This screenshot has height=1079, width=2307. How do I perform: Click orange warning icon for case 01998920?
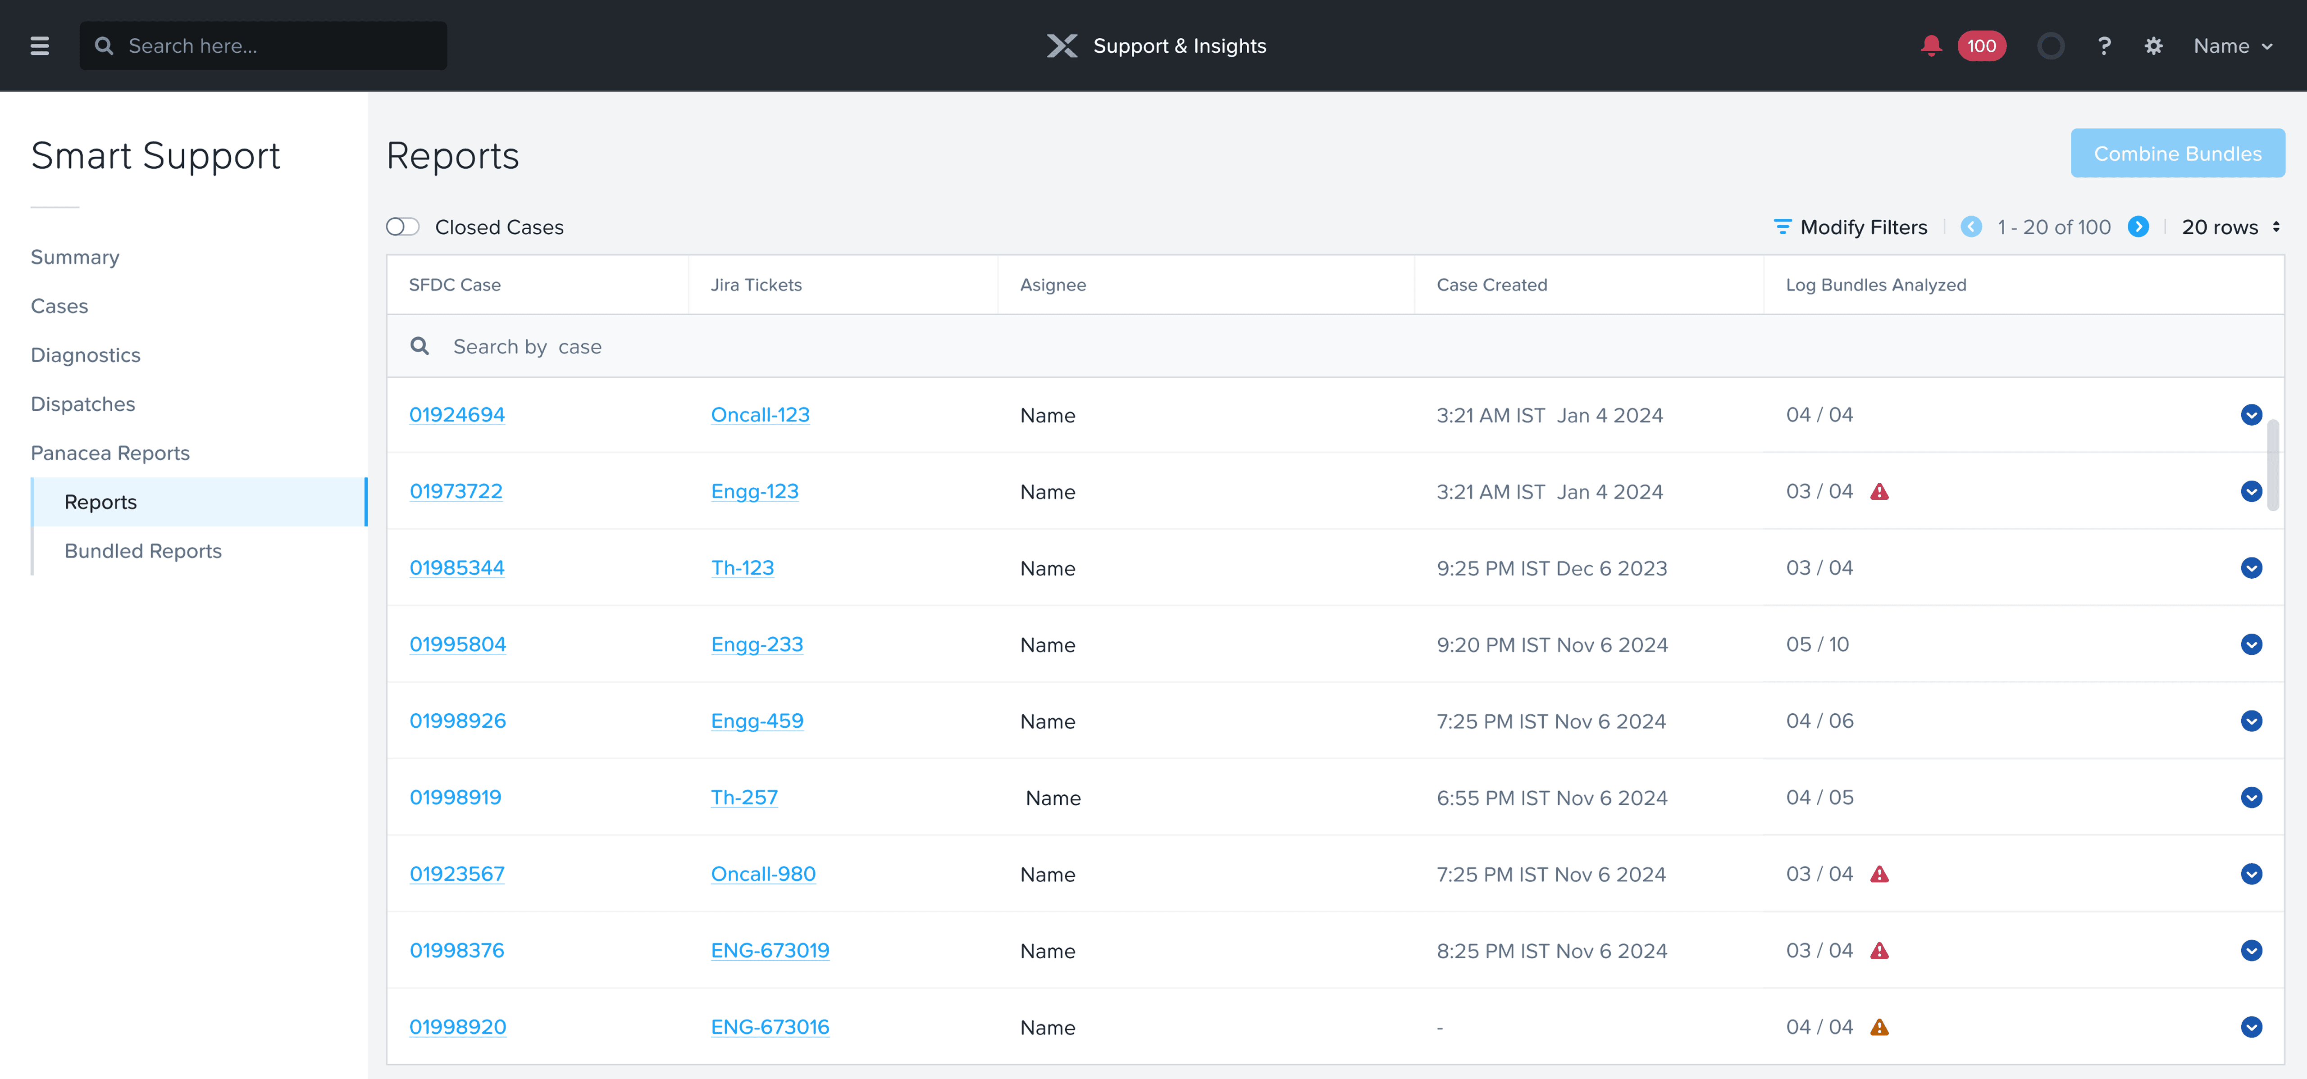1879,1027
